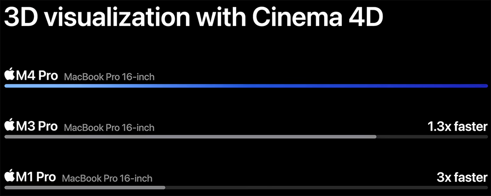Click the word with in the heading
The image size is (491, 196).
222,17
